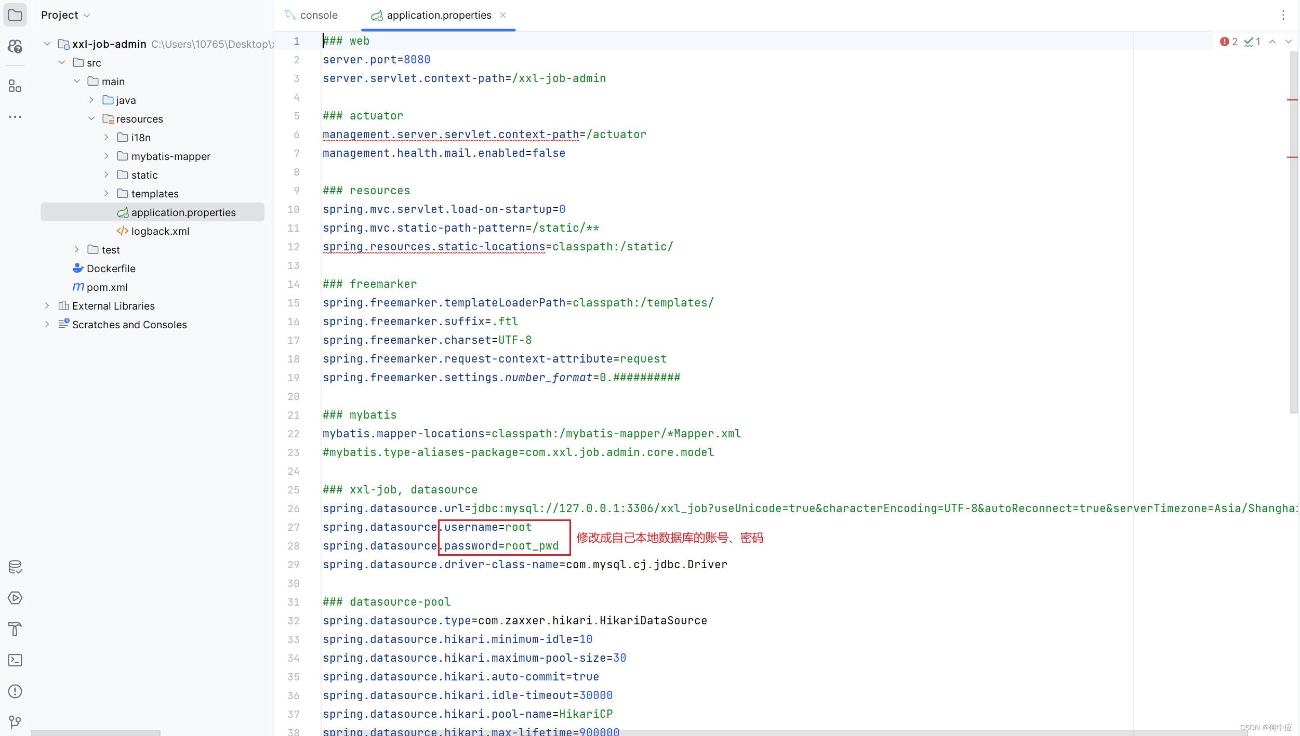Viewport: 1300px width, 736px height.
Task: Click the upper red error stripe mark
Action: pos(1293,100)
